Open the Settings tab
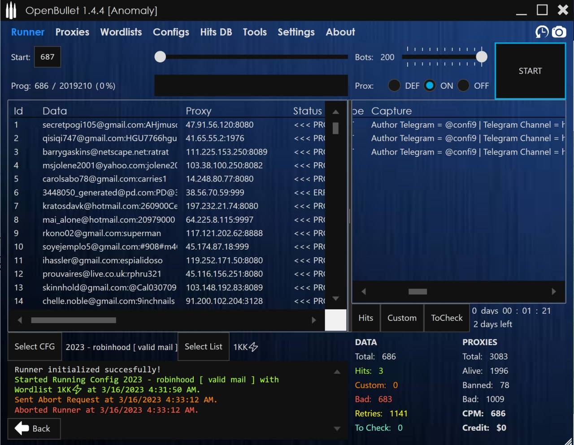This screenshot has width=574, height=445. pyautogui.click(x=296, y=32)
